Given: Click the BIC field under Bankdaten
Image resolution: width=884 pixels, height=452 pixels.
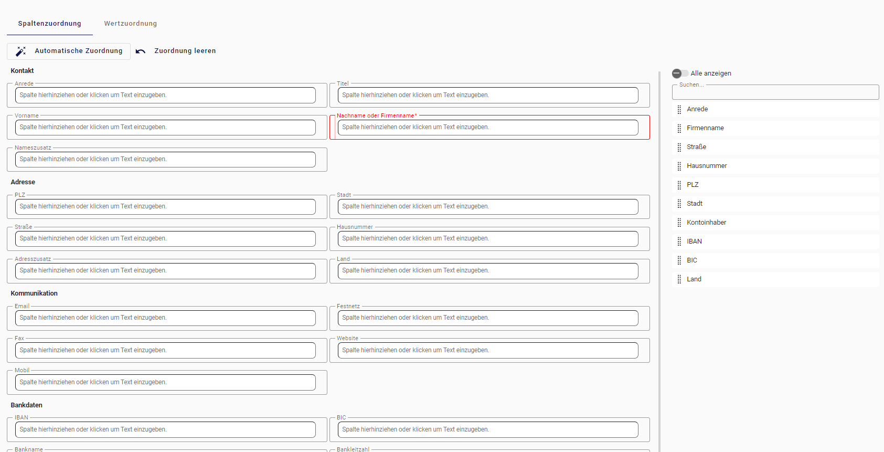Looking at the screenshot, I should tap(488, 429).
